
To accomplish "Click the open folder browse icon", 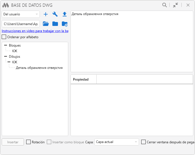I will pyautogui.click(x=46, y=24).
